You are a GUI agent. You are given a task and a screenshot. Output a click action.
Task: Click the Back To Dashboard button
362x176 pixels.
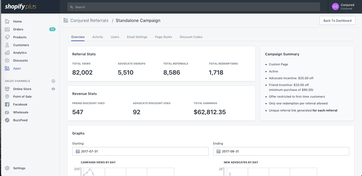click(x=337, y=20)
